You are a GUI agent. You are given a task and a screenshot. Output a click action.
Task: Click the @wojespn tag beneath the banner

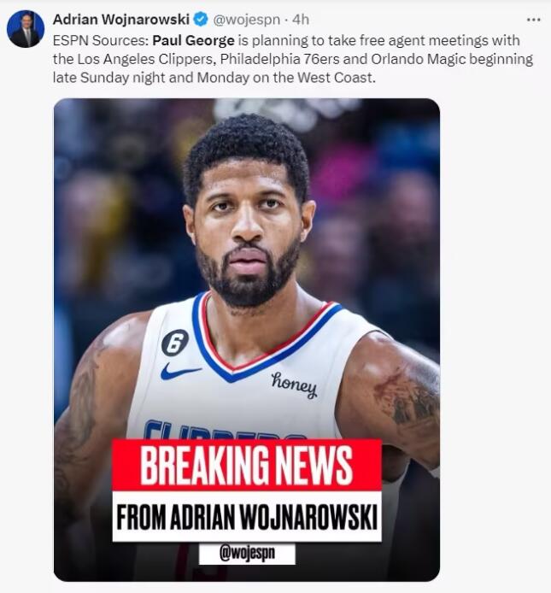coord(247,554)
